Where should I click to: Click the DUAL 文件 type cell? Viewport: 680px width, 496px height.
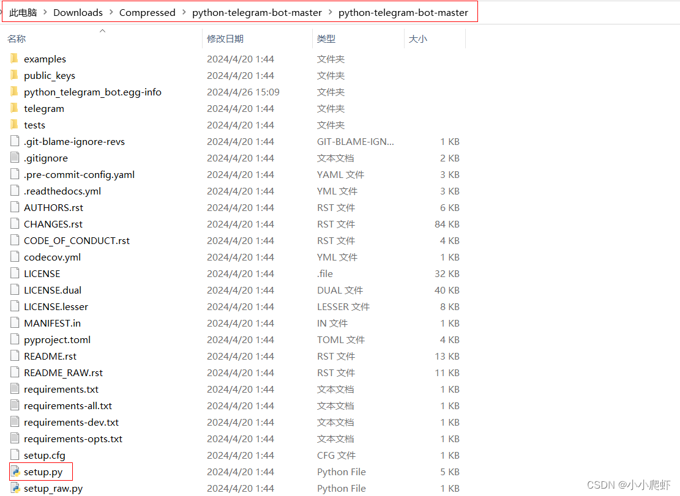(340, 290)
